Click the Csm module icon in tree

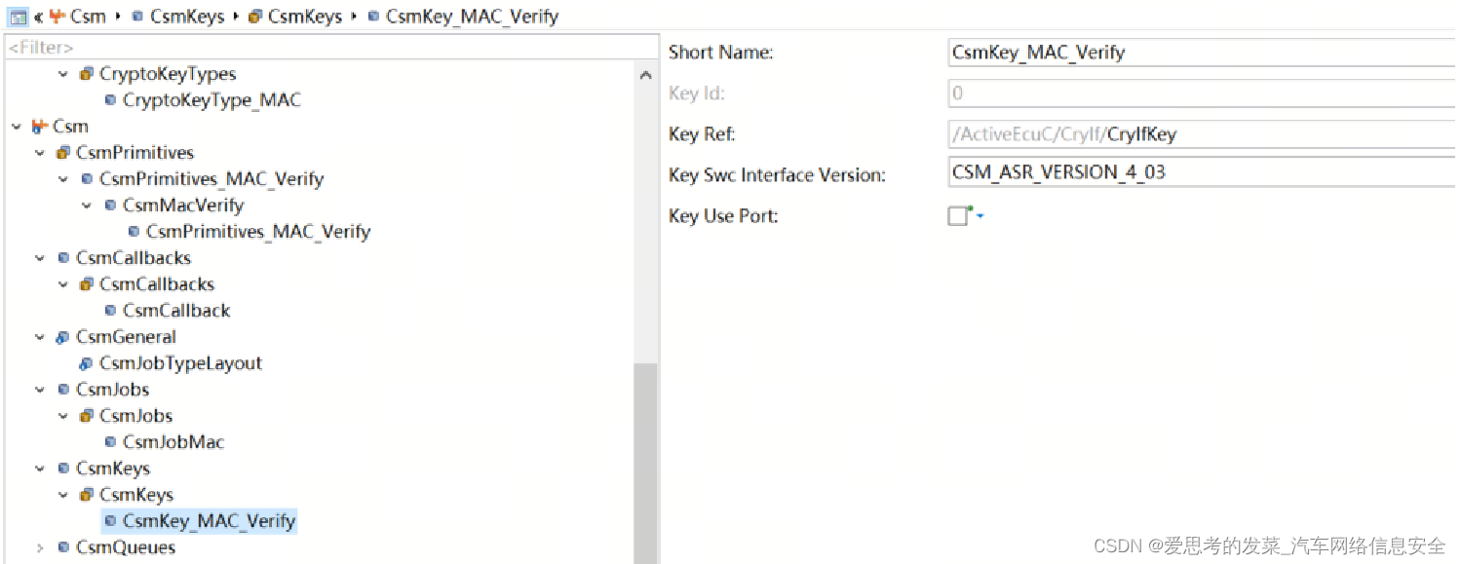coord(40,127)
